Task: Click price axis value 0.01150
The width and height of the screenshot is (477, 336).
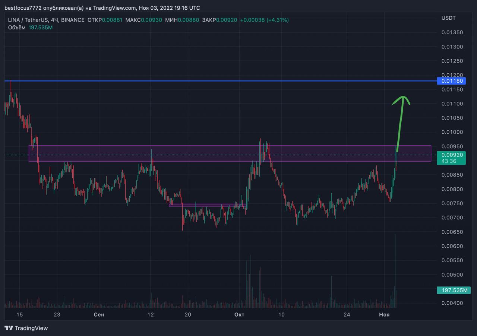Action: pyautogui.click(x=452, y=89)
